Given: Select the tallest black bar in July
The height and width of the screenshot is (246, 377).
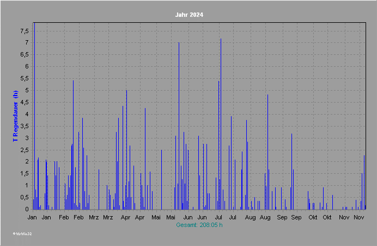Looking at the screenshot, I should point(221,125).
